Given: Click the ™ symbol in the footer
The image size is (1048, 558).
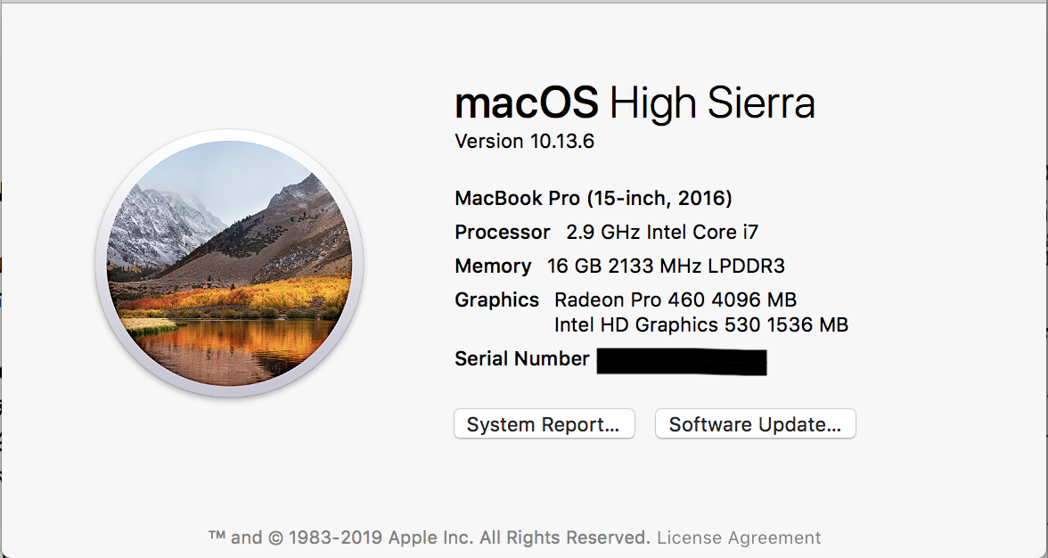Looking at the screenshot, I should coord(217,536).
